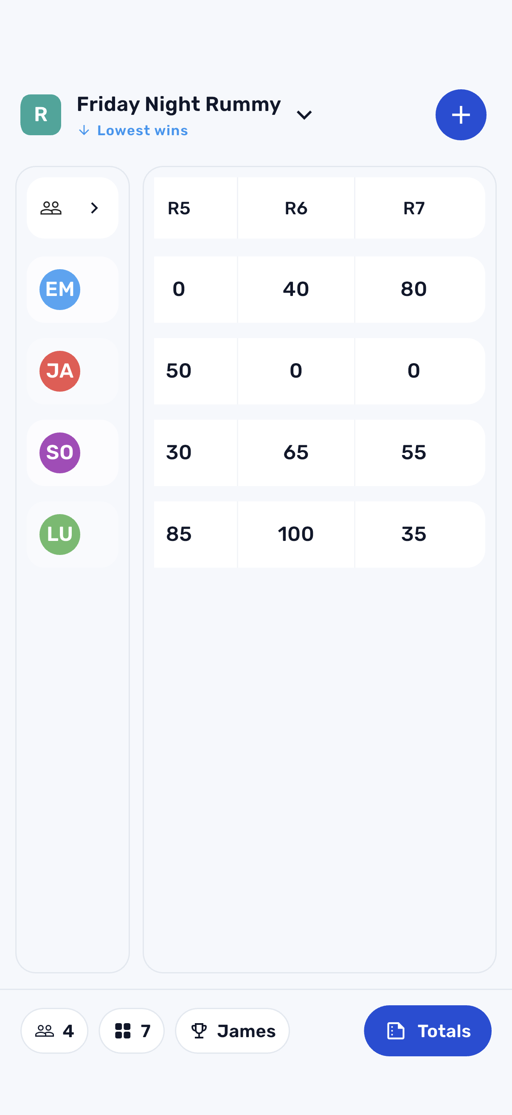Expand the players sidebar with the chevron
This screenshot has width=512, height=1115.
pyautogui.click(x=94, y=208)
